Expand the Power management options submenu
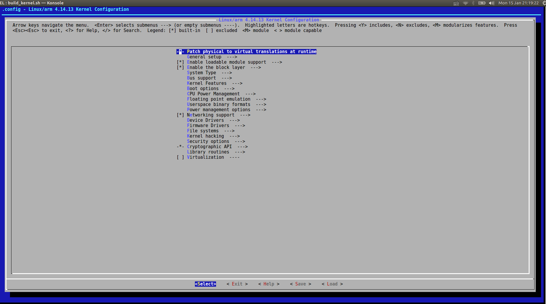This screenshot has height=304, width=546. pos(227,110)
